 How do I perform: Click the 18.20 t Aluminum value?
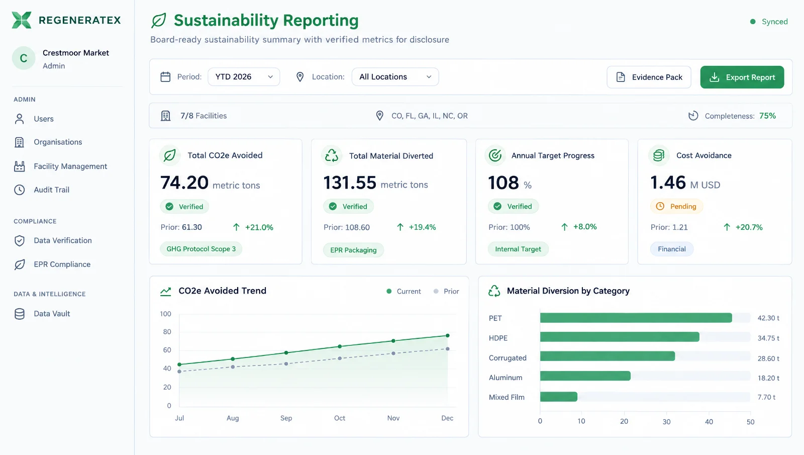pos(768,378)
